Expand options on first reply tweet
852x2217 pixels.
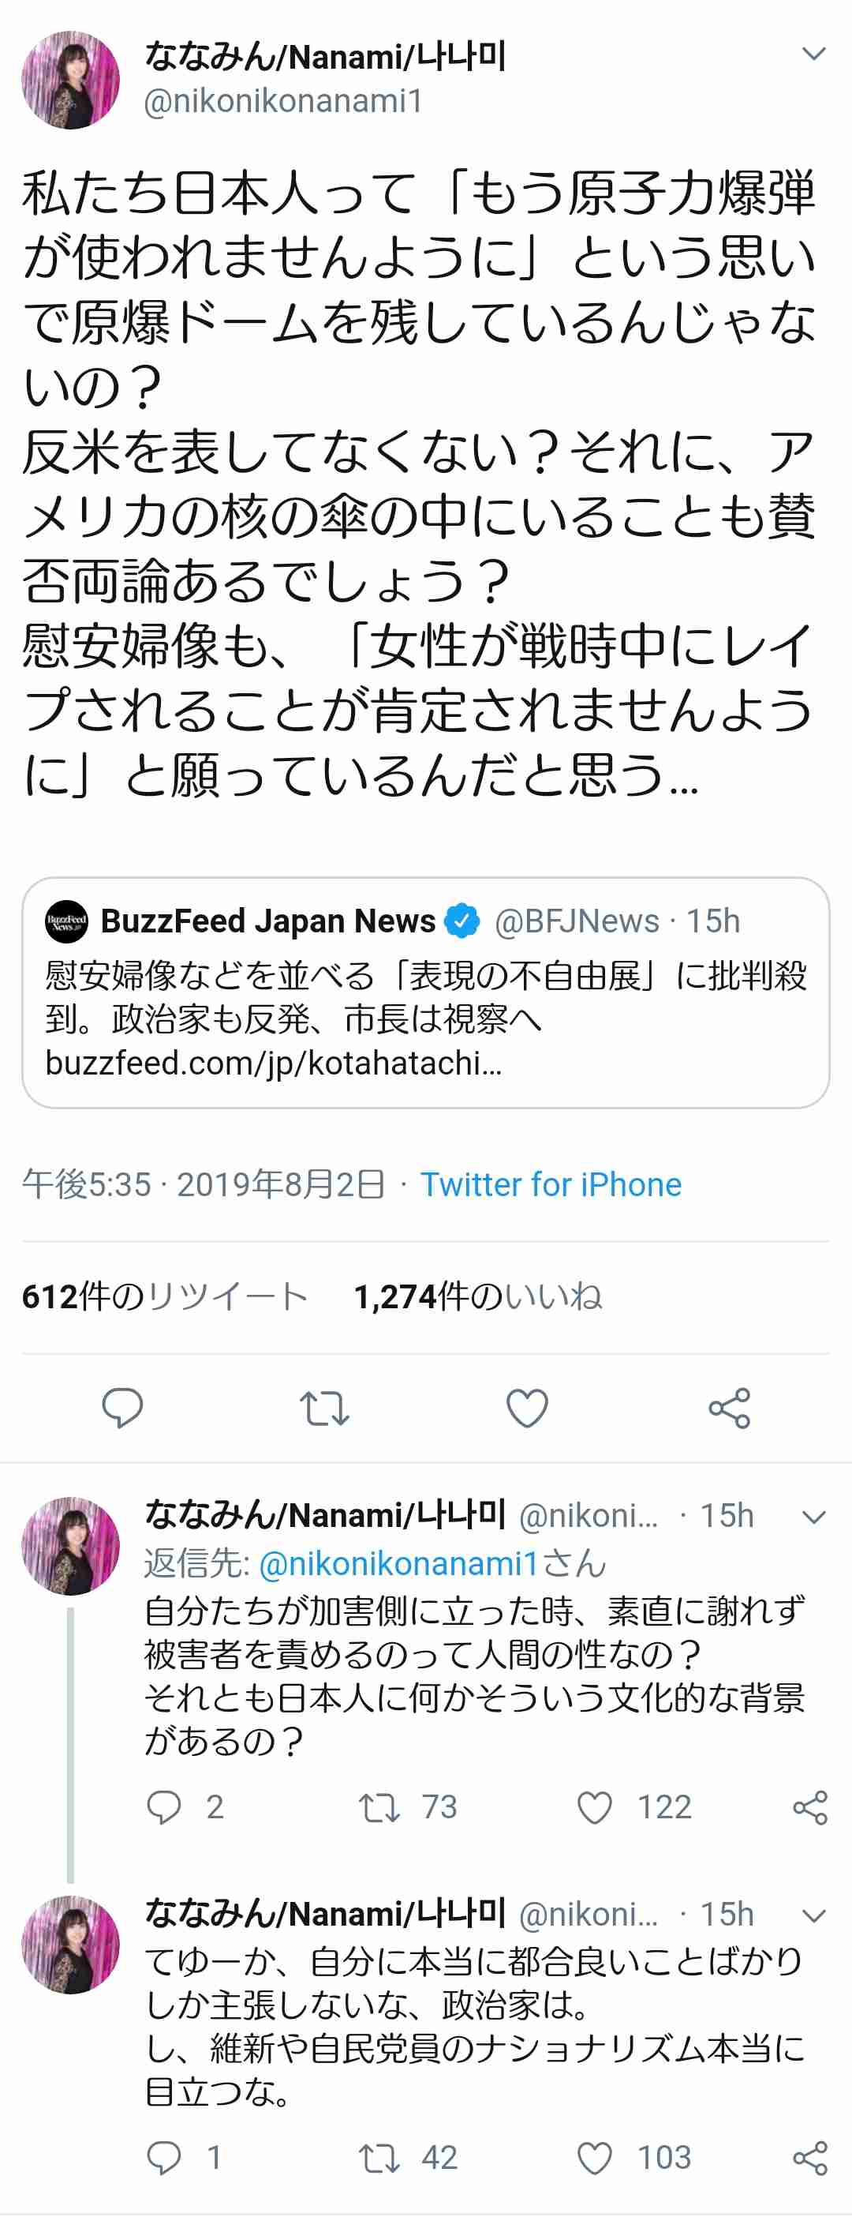point(813,1517)
